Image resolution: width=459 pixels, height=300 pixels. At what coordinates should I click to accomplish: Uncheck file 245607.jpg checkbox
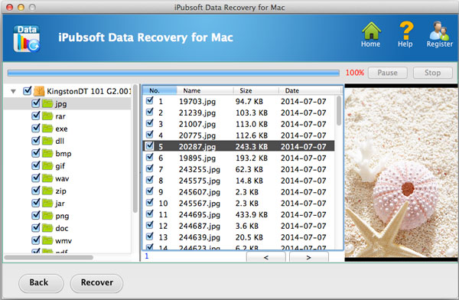click(150, 191)
